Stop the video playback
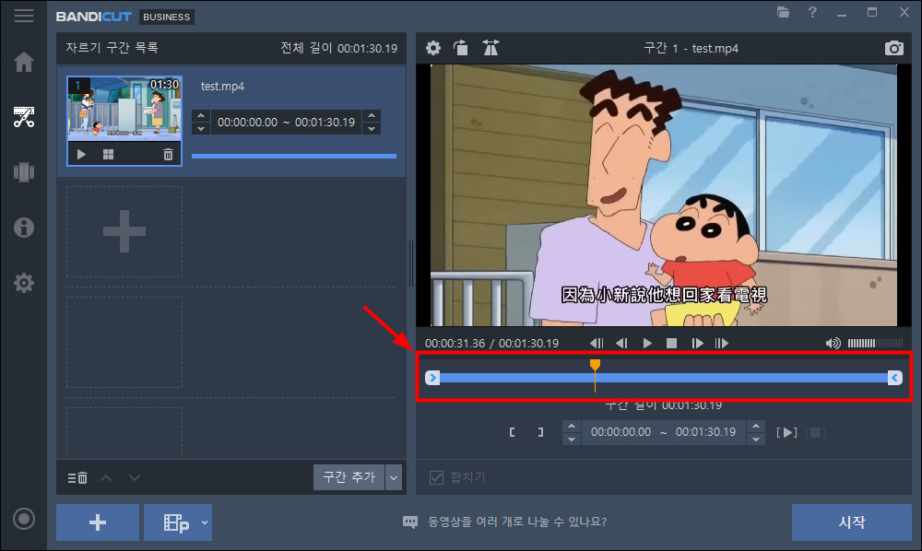Image resolution: width=922 pixels, height=551 pixels. pos(671,343)
